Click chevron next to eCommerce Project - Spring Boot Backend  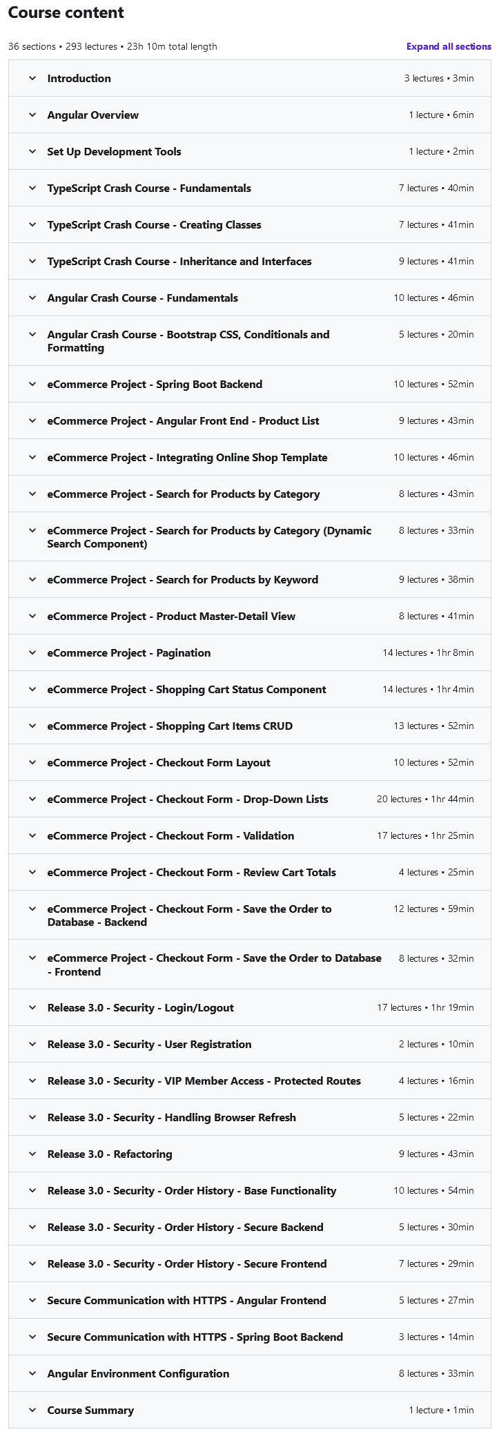(x=32, y=384)
